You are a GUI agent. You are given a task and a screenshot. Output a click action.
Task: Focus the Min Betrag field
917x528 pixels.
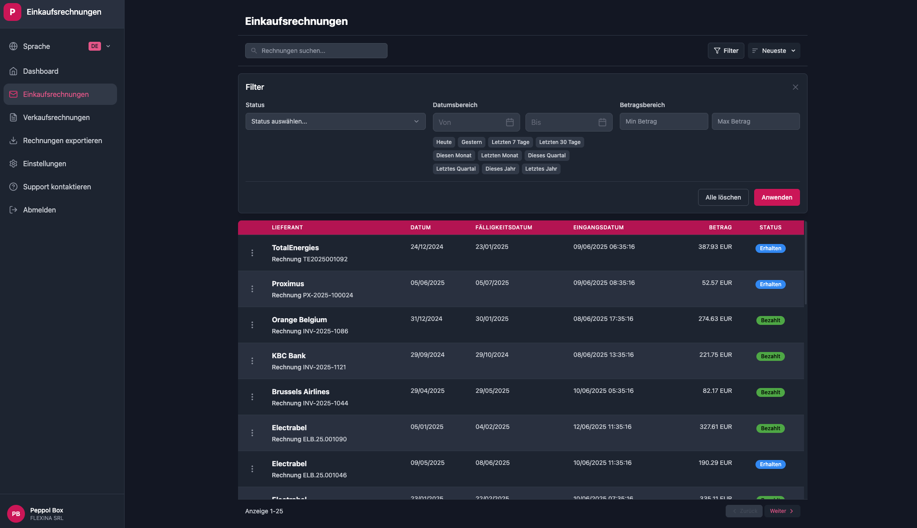click(664, 121)
